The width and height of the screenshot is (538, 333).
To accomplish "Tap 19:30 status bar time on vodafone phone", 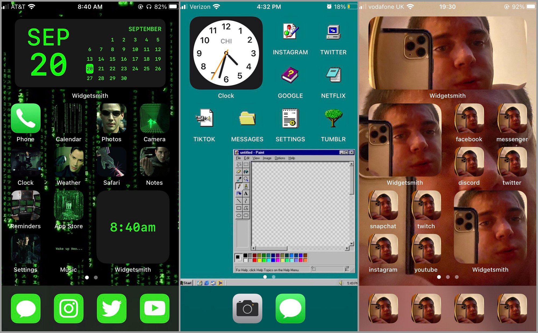I will coord(448,7).
